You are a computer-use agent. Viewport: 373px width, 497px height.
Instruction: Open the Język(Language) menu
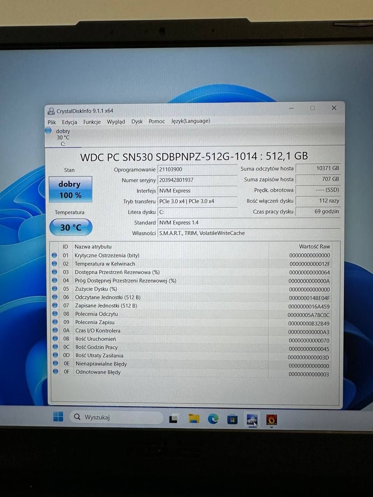click(190, 121)
